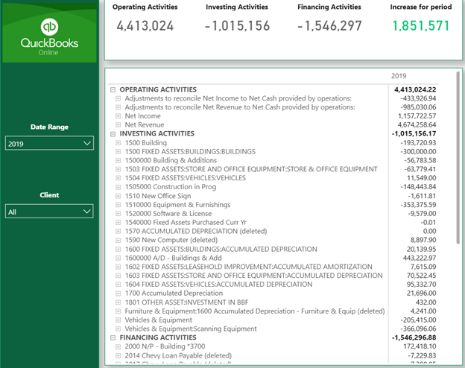
Task: Expand the Net Revenue row
Action: (x=118, y=125)
